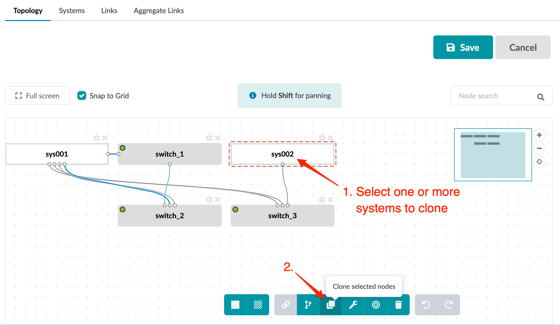The image size is (560, 325).
Task: Click the undo arrow icon
Action: click(x=426, y=305)
